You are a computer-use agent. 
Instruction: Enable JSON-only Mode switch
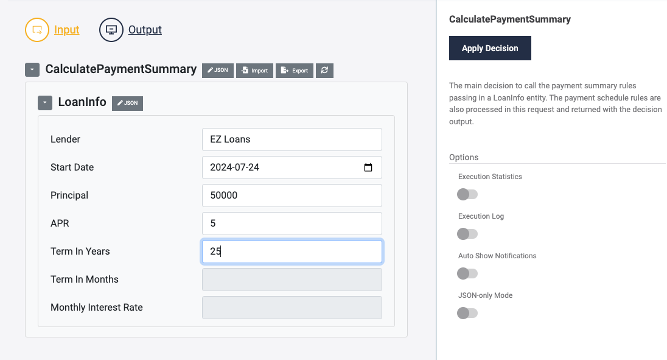point(467,313)
